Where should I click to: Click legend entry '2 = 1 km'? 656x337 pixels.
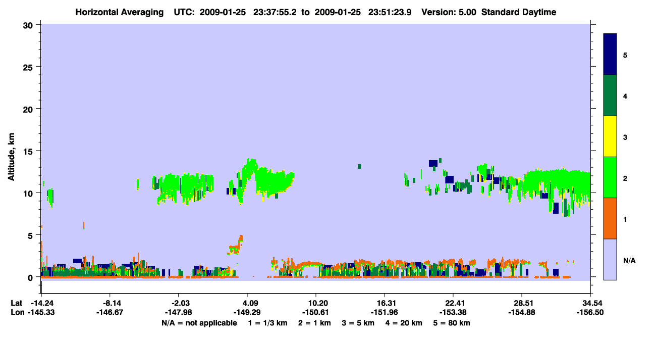click(x=315, y=323)
